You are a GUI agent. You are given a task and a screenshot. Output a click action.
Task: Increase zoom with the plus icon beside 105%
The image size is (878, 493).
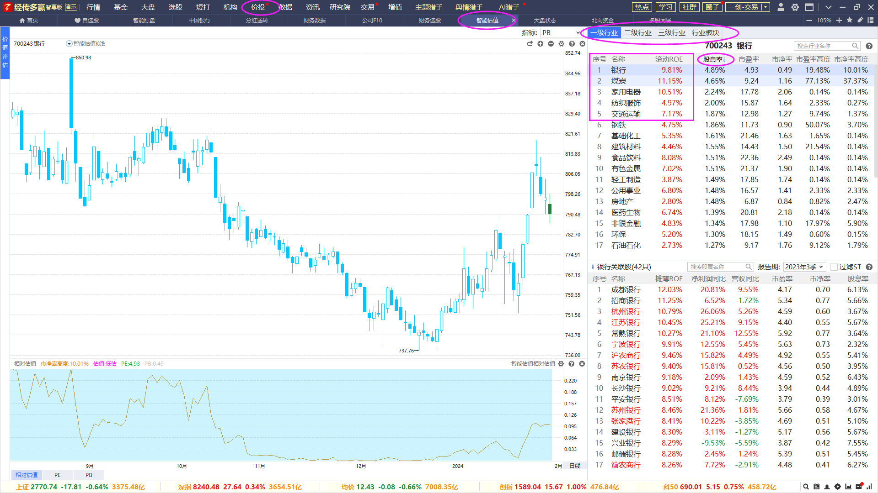[839, 21]
